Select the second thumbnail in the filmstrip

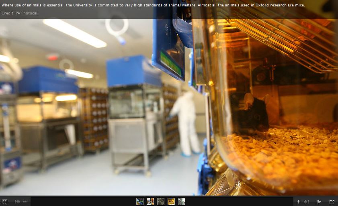150,202
